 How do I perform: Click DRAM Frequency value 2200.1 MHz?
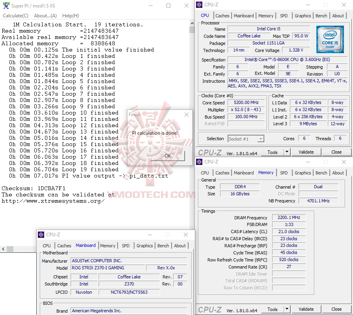(x=289, y=217)
